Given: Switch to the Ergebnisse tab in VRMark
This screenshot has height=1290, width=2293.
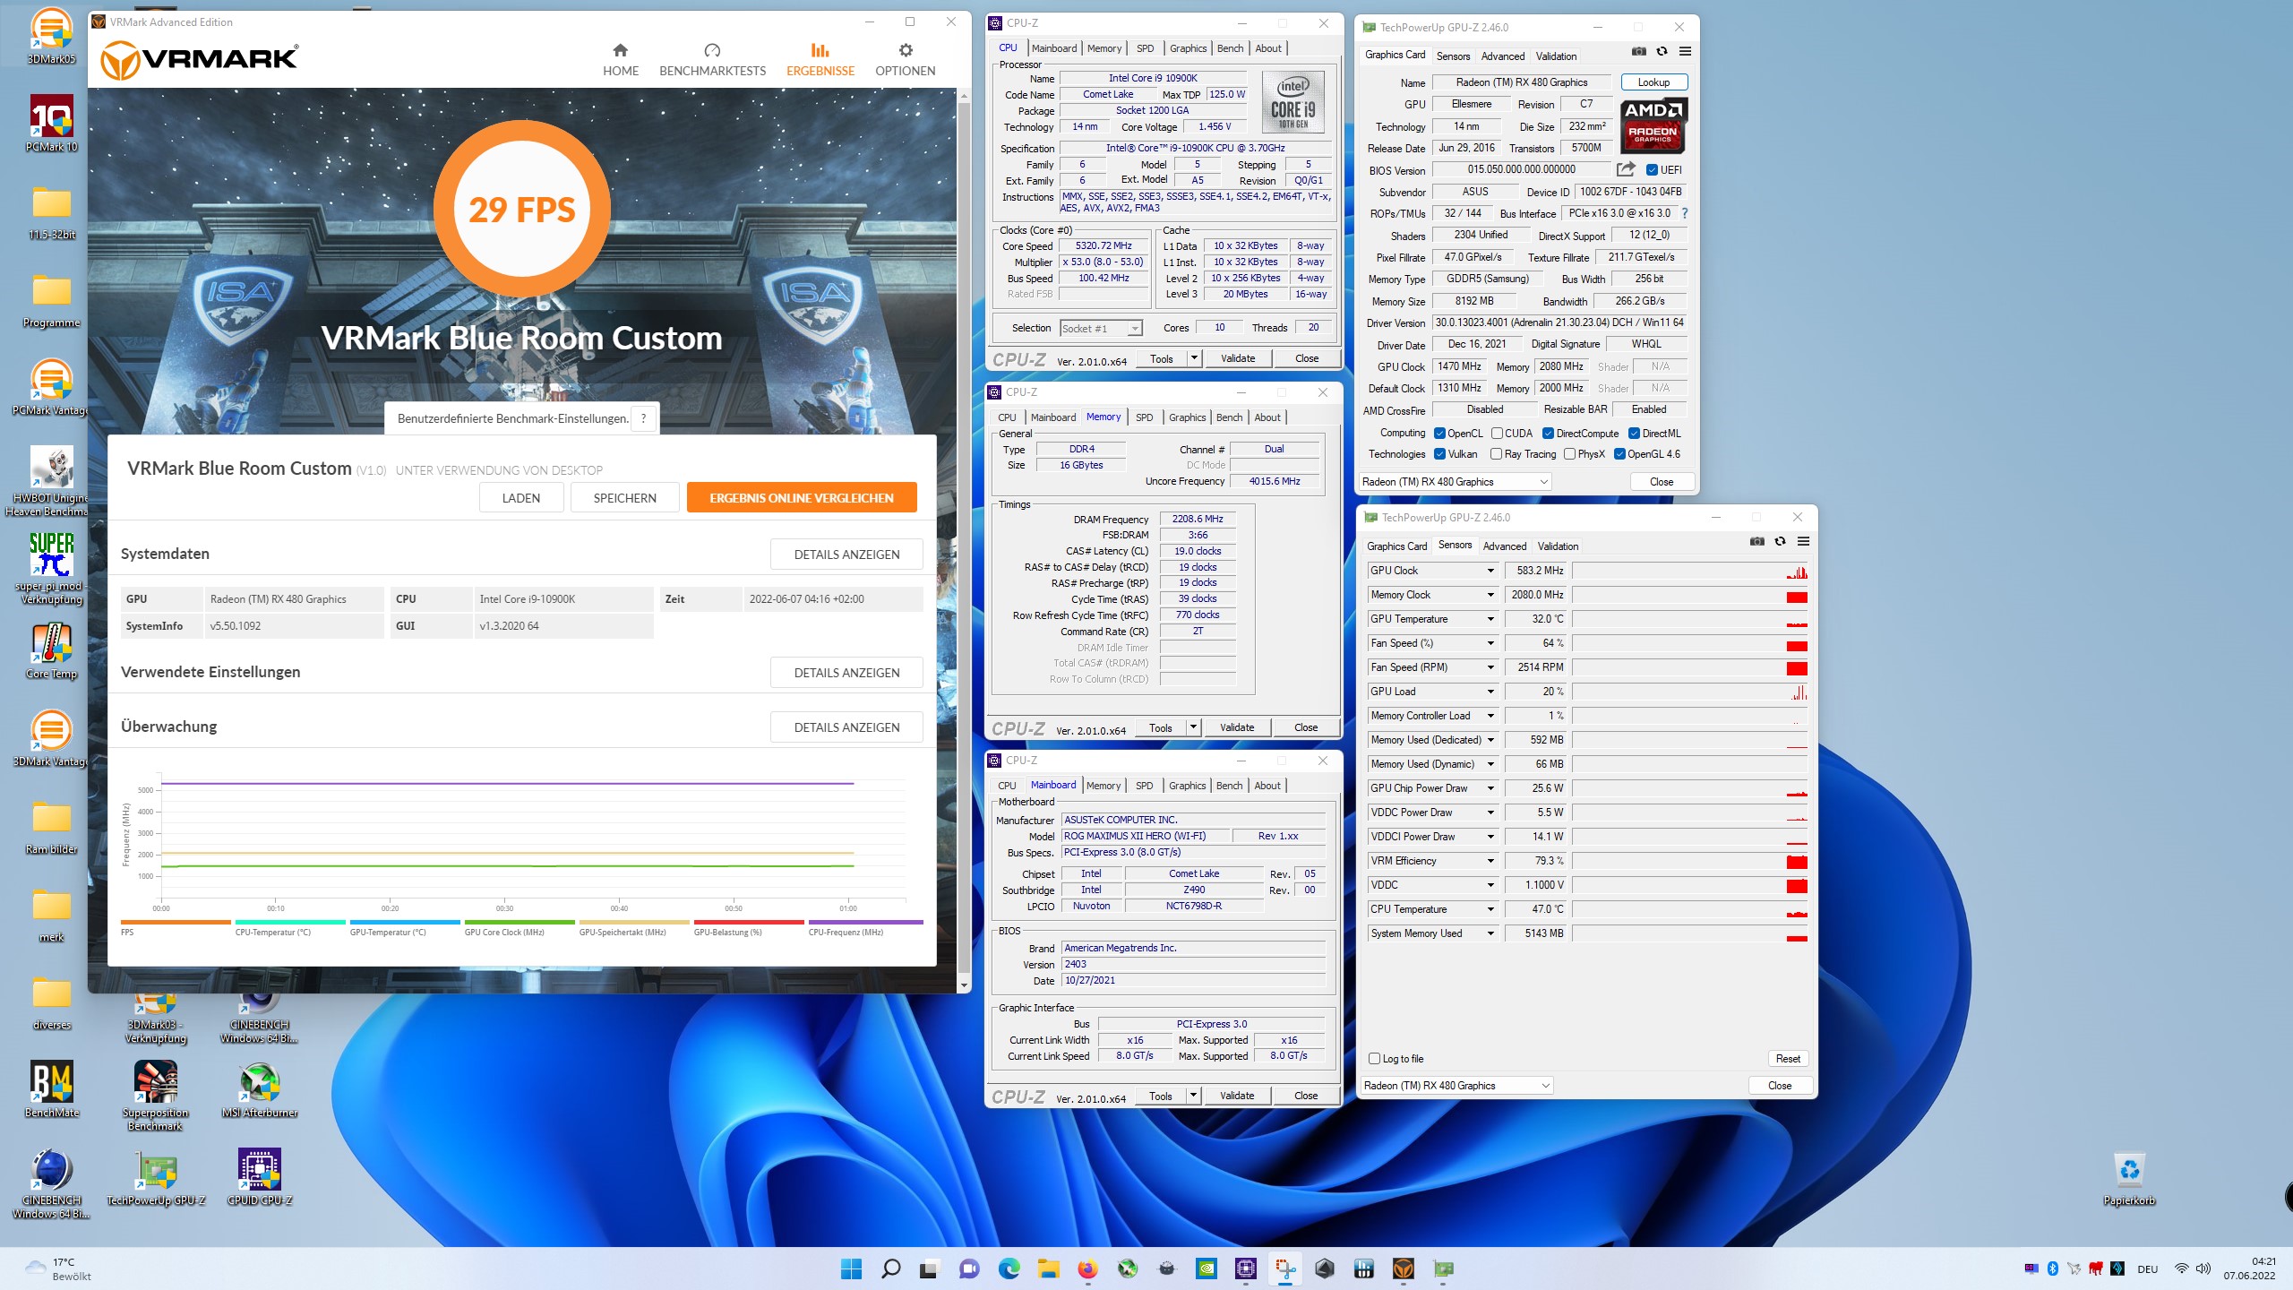Looking at the screenshot, I should [820, 60].
